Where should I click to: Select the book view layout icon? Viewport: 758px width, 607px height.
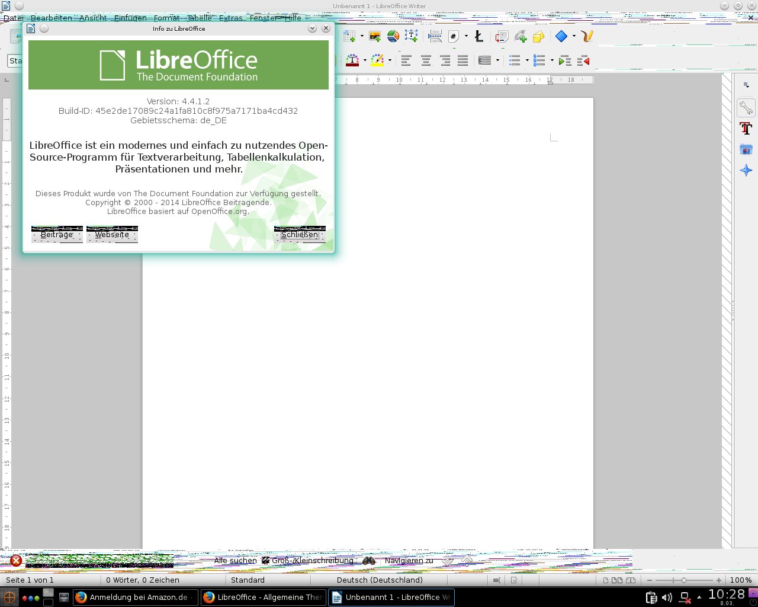pos(631,580)
